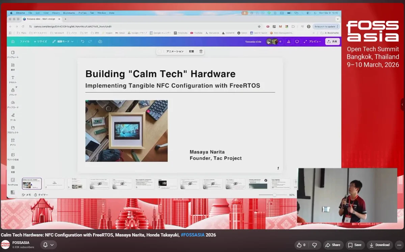This screenshot has width=405, height=252.
Task: Open the macOS Bookmarks menu
Action: click(x=69, y=13)
